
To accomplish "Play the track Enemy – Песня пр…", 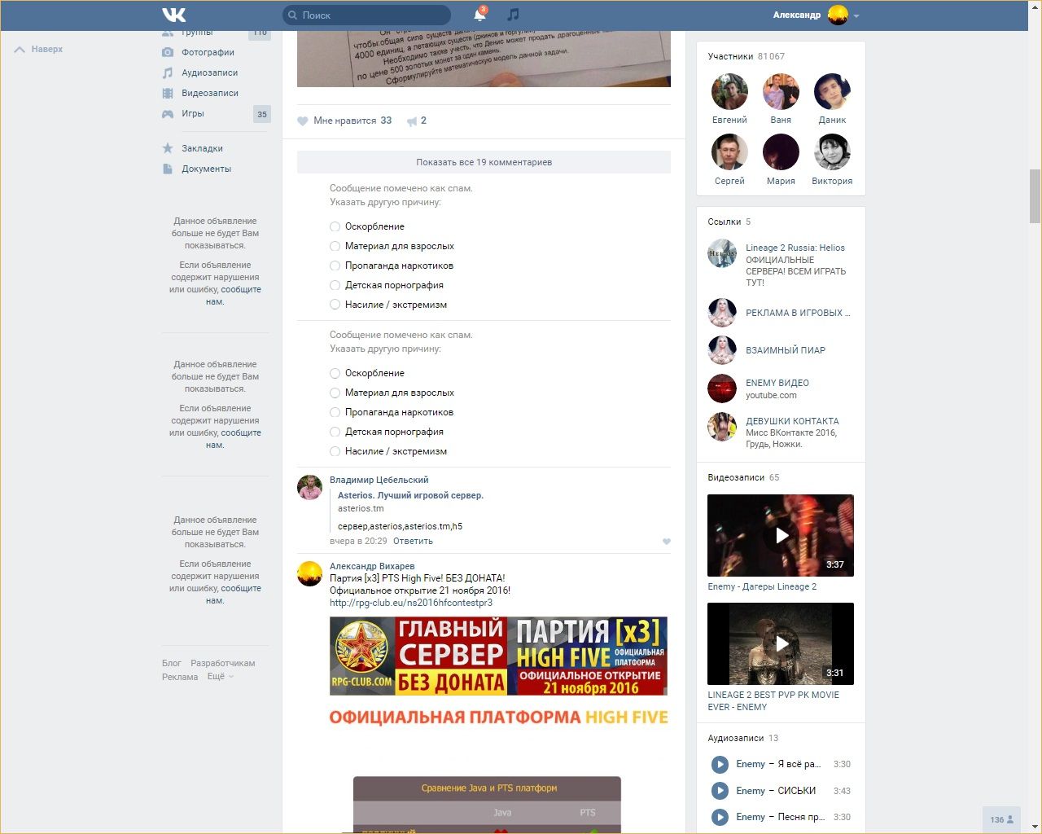I will [720, 816].
